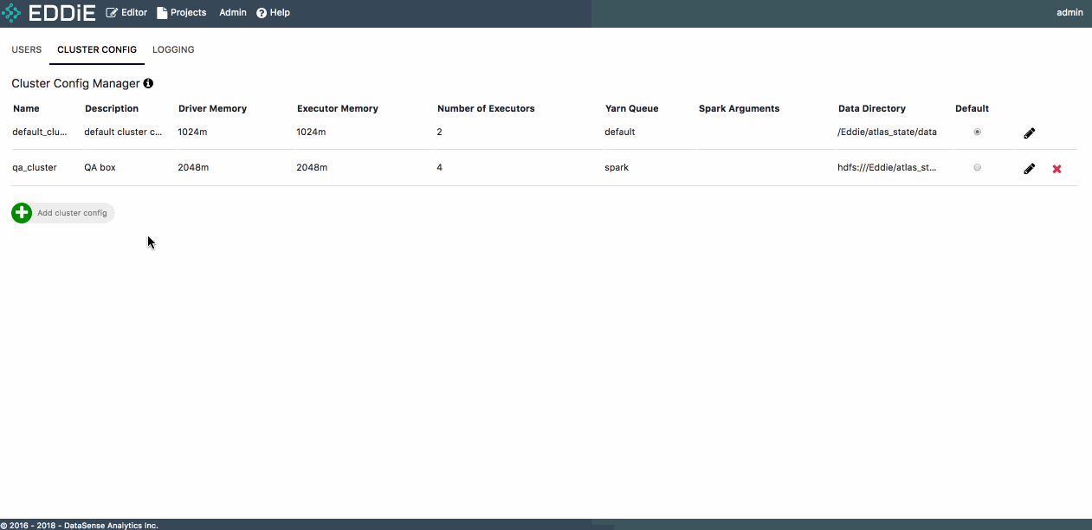Open the Editor from the top navigation

(126, 13)
